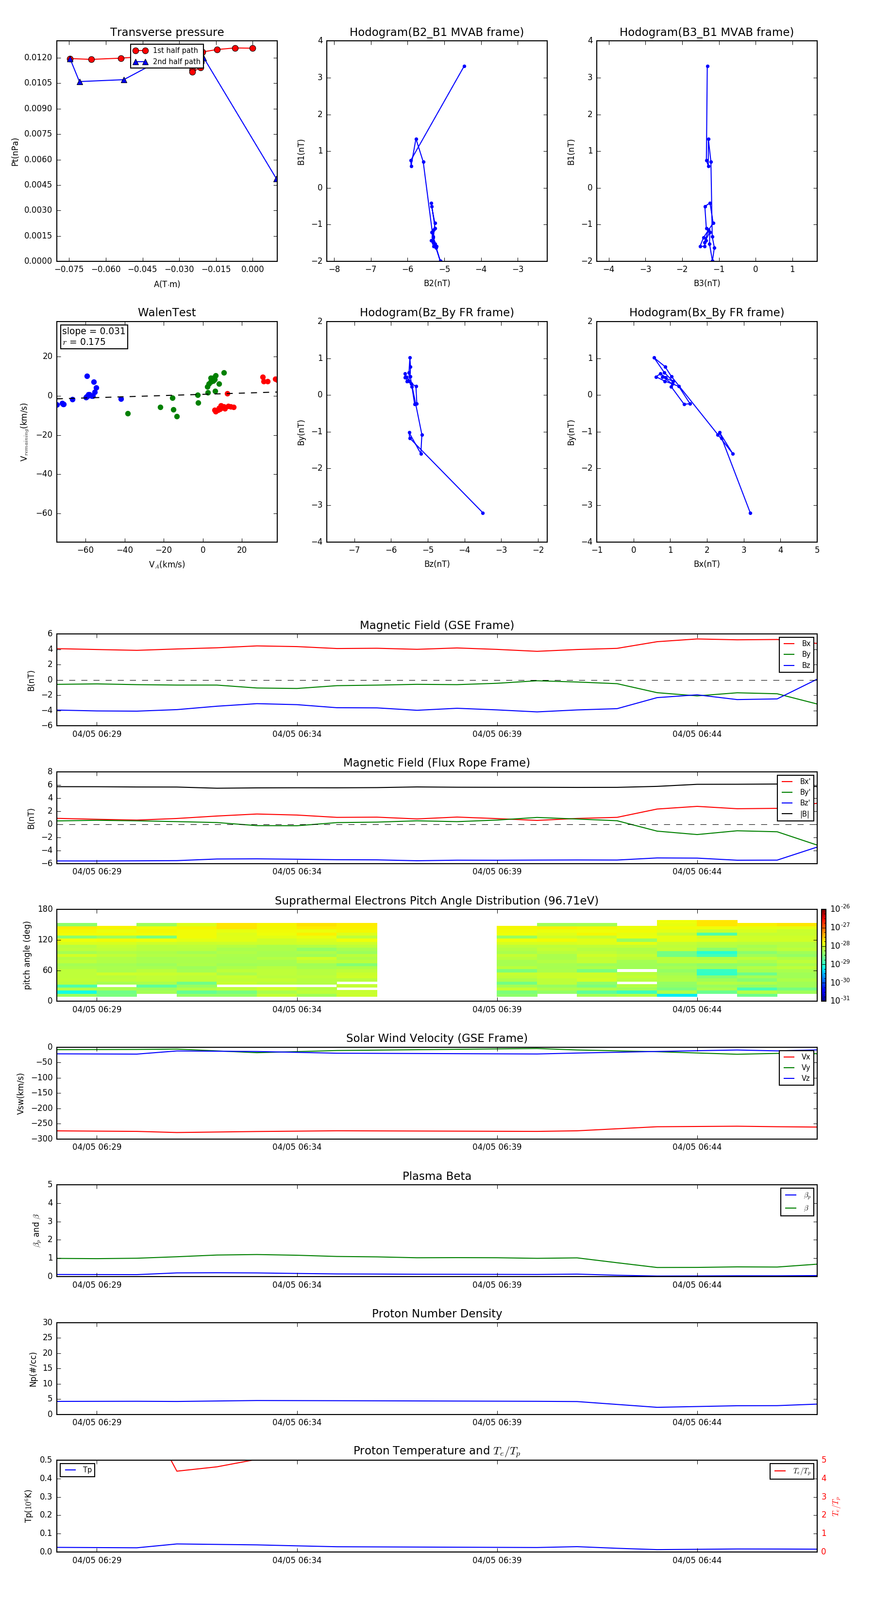Viewport: 874px width, 1603px height.
Task: Click 'Bx' in GSE magnetic field legend
Action: pos(797,644)
